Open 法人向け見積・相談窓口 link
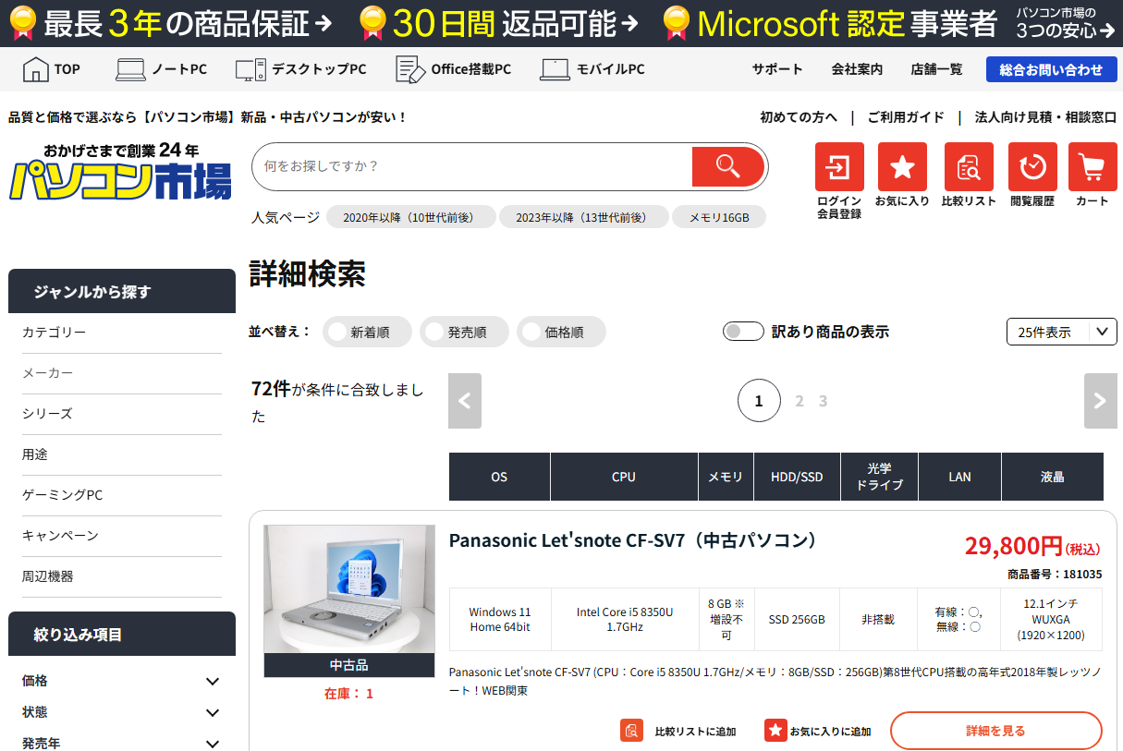This screenshot has width=1123, height=751. point(1045,117)
